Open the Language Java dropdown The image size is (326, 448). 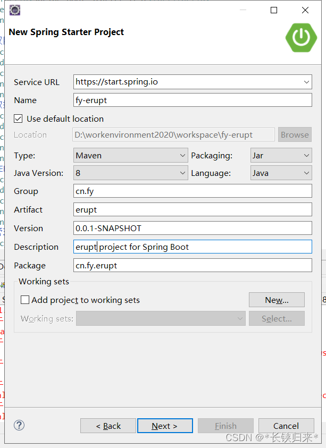pyautogui.click(x=281, y=173)
